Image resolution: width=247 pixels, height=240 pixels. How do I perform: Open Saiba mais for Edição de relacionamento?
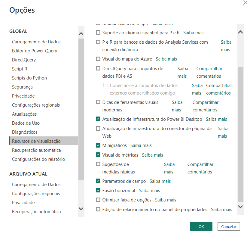221,210
